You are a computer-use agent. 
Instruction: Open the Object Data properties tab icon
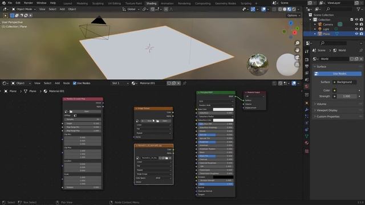[307, 136]
